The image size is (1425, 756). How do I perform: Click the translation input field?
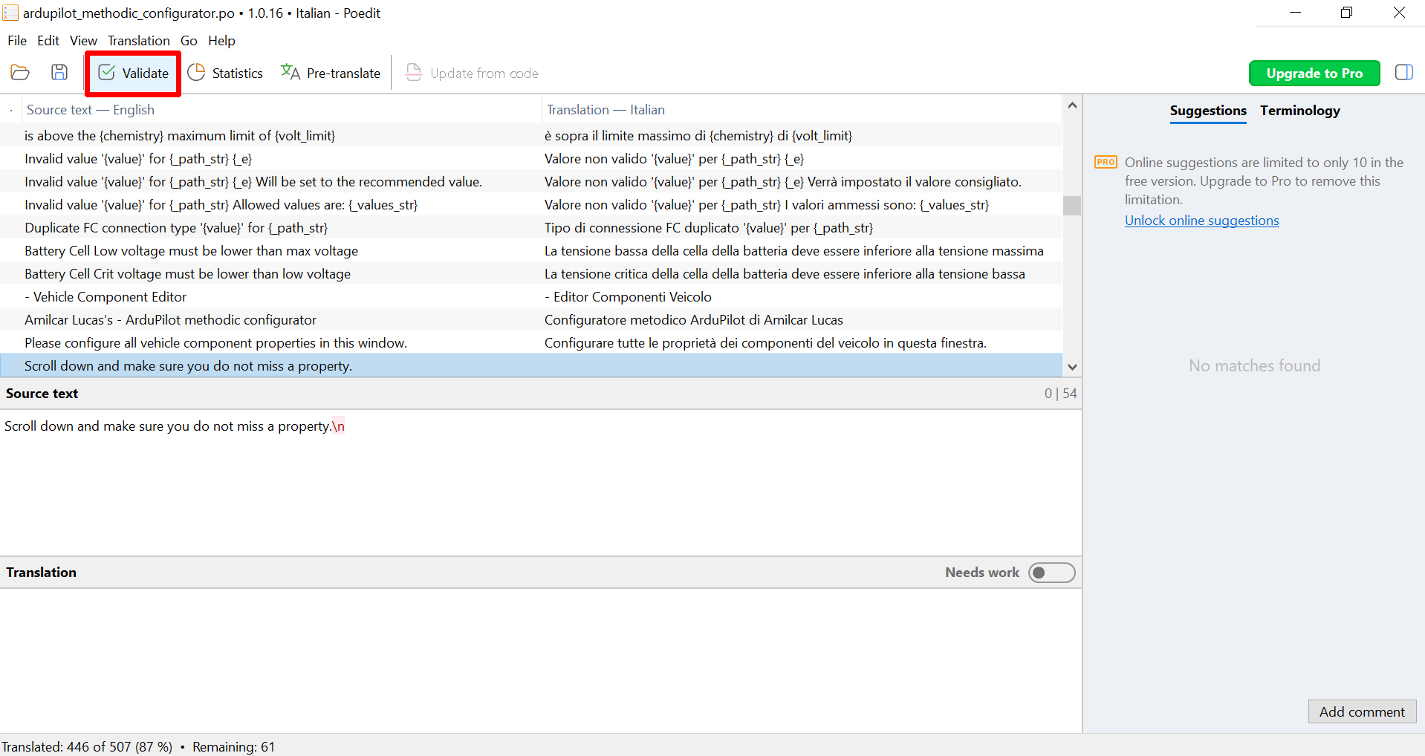coord(540,660)
